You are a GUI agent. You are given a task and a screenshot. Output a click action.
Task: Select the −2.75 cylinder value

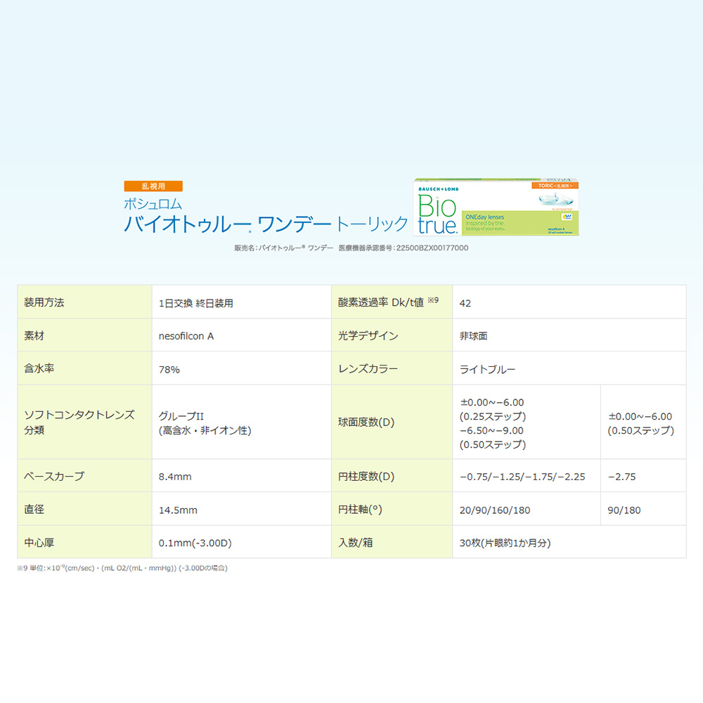coord(621,477)
